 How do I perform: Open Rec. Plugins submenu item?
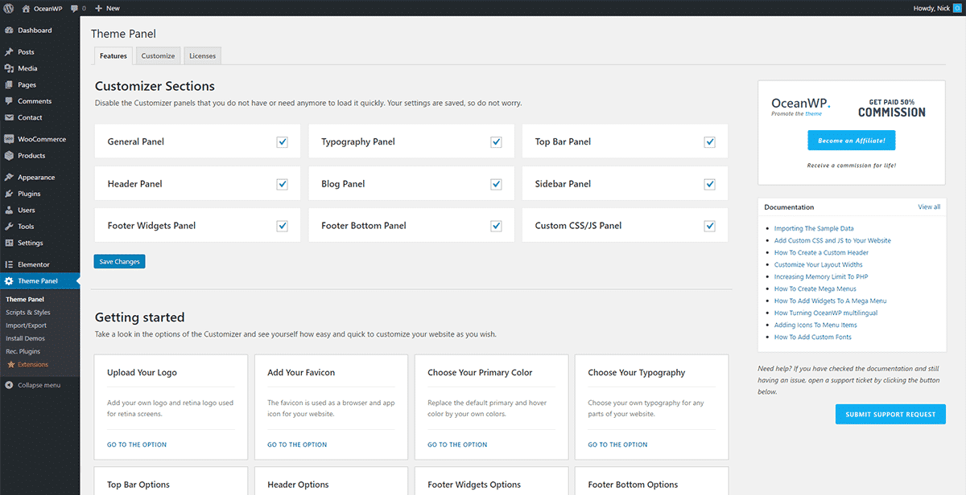pos(23,352)
